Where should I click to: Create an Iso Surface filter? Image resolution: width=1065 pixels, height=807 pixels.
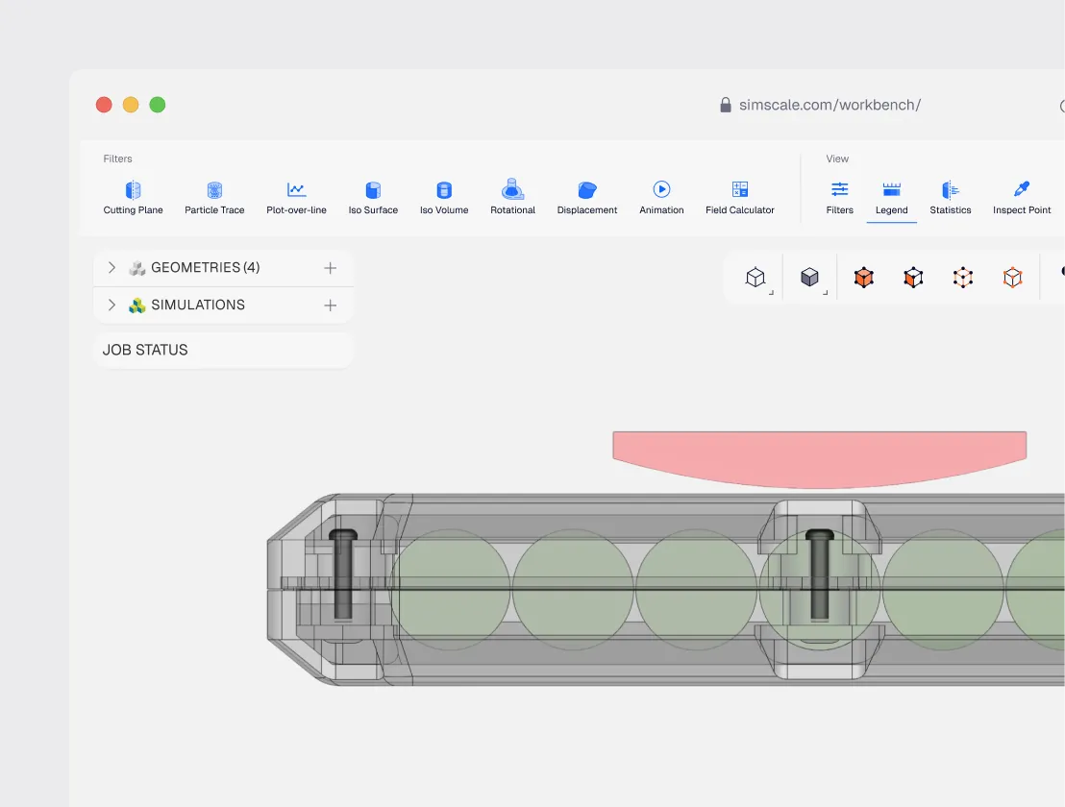coord(373,198)
